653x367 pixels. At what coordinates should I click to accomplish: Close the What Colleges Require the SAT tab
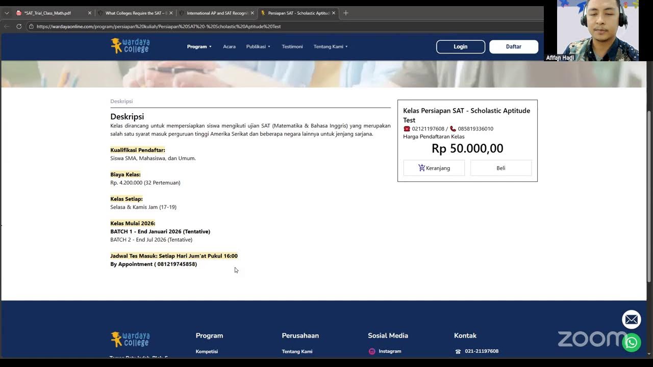[171, 13]
